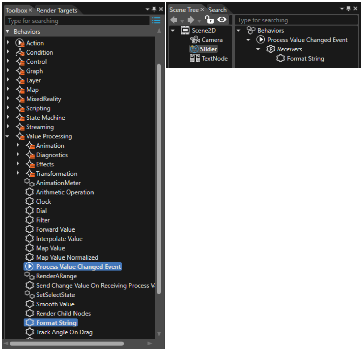The height and width of the screenshot is (352, 363).
Task: Click the Slider node icon
Action: pyautogui.click(x=194, y=49)
